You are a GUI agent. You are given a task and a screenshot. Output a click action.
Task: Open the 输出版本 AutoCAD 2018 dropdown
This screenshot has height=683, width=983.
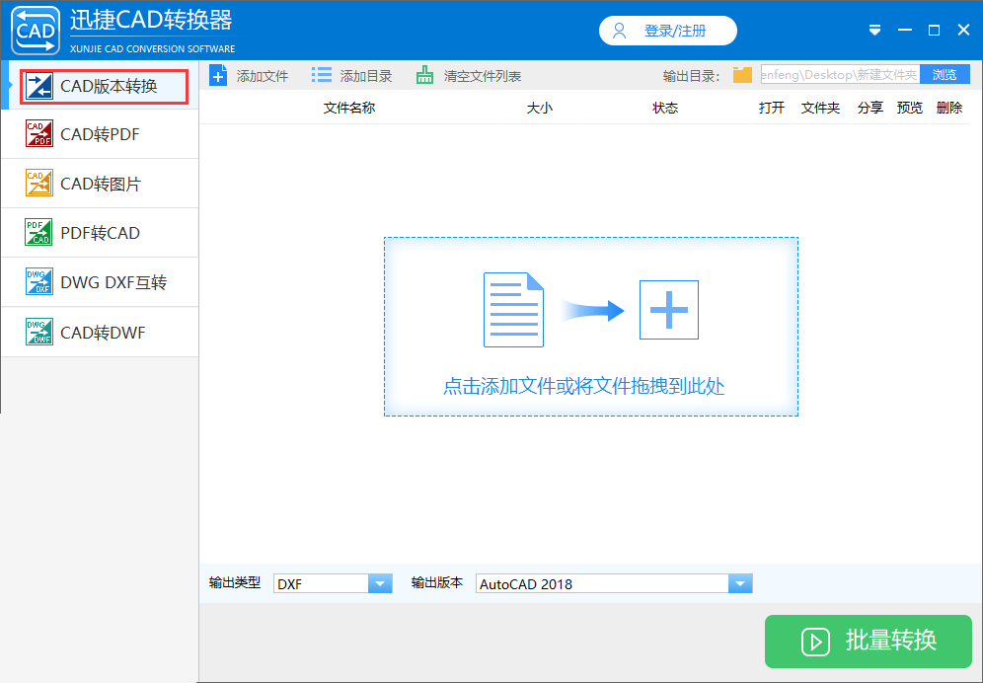(x=614, y=584)
